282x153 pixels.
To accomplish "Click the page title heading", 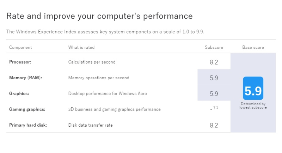I will pyautogui.click(x=99, y=16).
